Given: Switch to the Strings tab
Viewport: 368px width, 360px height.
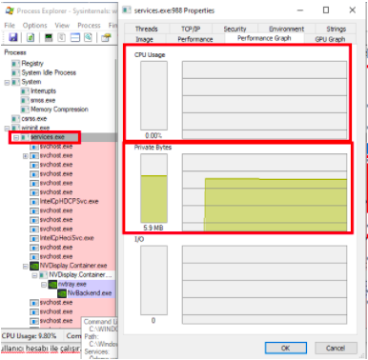Looking at the screenshot, I should (x=336, y=29).
